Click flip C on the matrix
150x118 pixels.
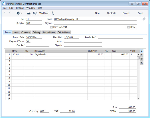coord(142,59)
